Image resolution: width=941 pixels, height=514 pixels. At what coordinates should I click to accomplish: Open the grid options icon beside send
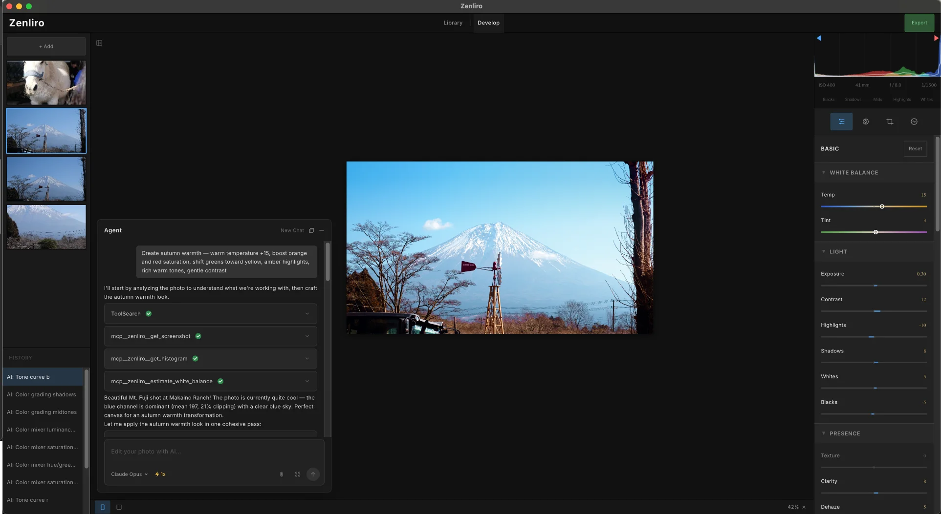[x=298, y=474]
